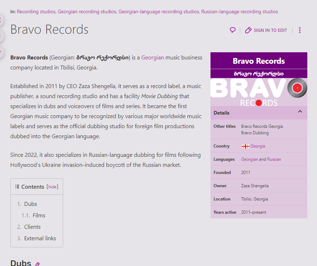Viewport: 317px width, 266px height.
Task: Collapse the Details section chevron
Action: click(300, 111)
